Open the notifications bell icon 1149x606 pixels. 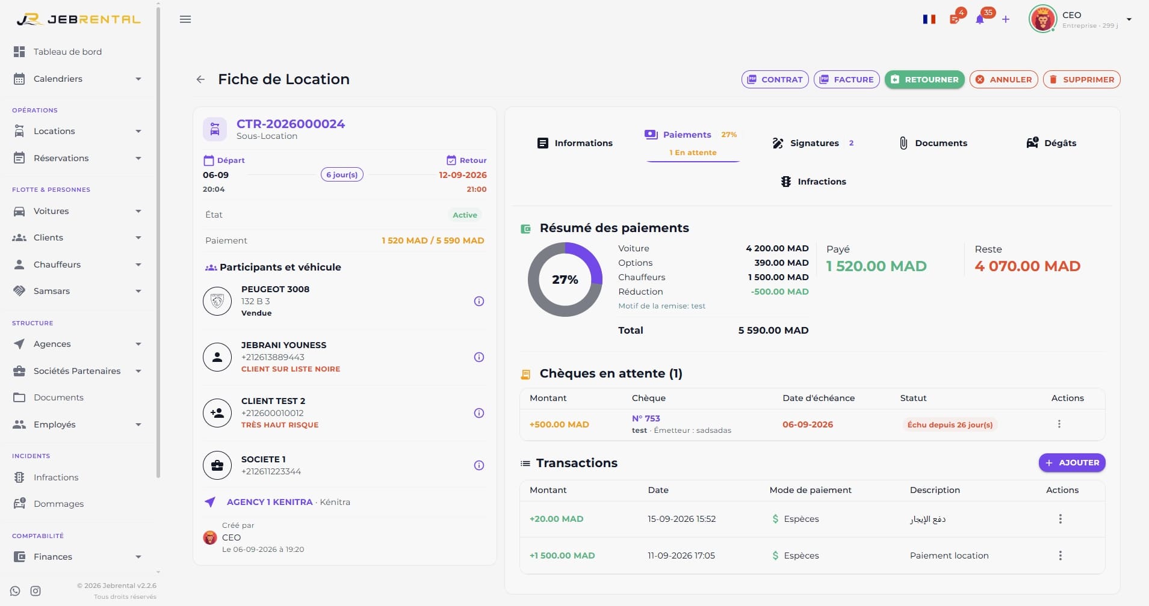[980, 19]
